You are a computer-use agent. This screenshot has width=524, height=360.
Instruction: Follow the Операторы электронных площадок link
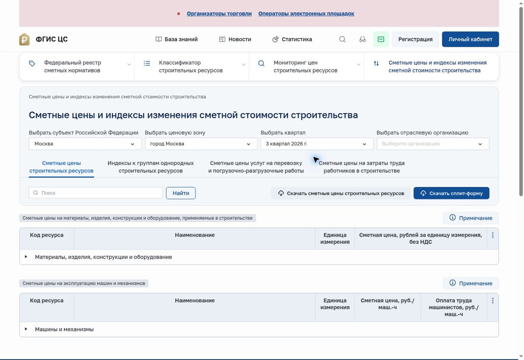tap(306, 14)
